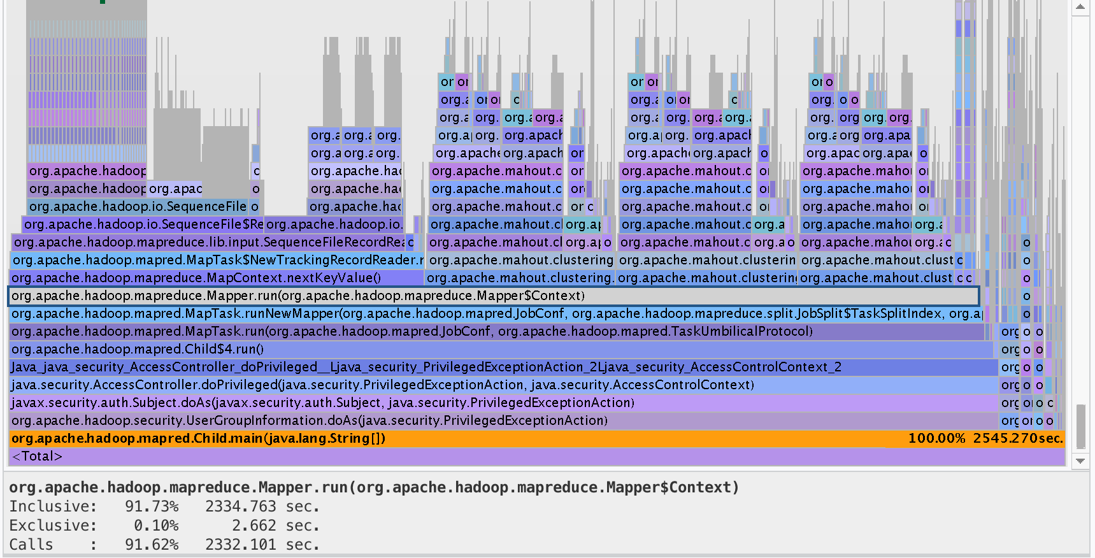
Task: Click the Exclusive 0.10% value line
Action: [164, 526]
